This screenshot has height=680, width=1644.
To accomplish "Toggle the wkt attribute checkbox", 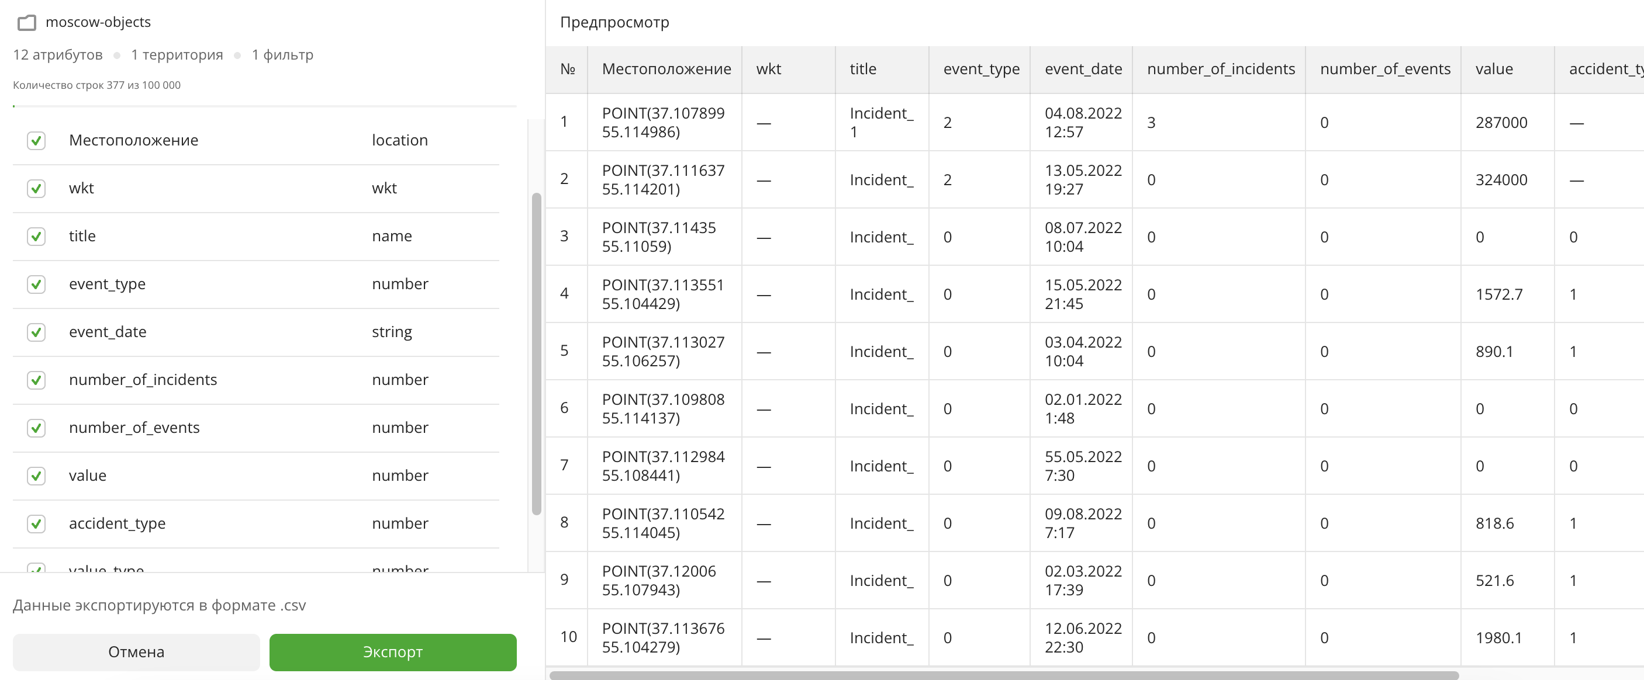I will point(36,188).
